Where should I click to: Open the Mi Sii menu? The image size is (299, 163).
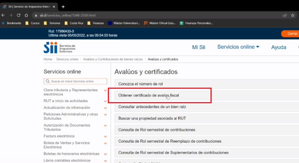tap(199, 47)
